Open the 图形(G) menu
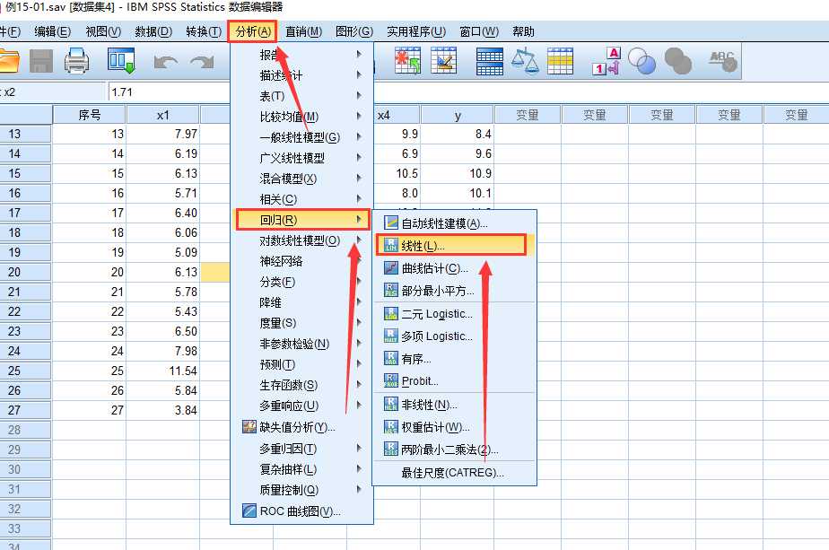Viewport: 829px width, 550px height. (x=353, y=31)
